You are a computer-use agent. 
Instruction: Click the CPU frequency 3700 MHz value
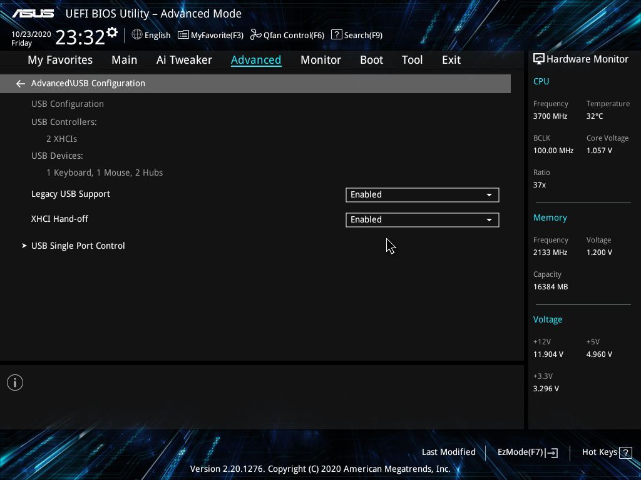[x=550, y=116]
